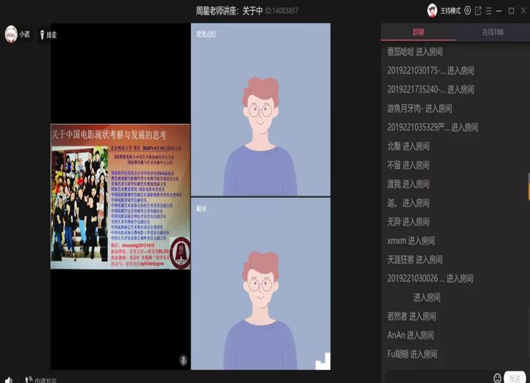Toggle the small mic icon on slide panel
The width and height of the screenshot is (530, 383).
coord(183,360)
